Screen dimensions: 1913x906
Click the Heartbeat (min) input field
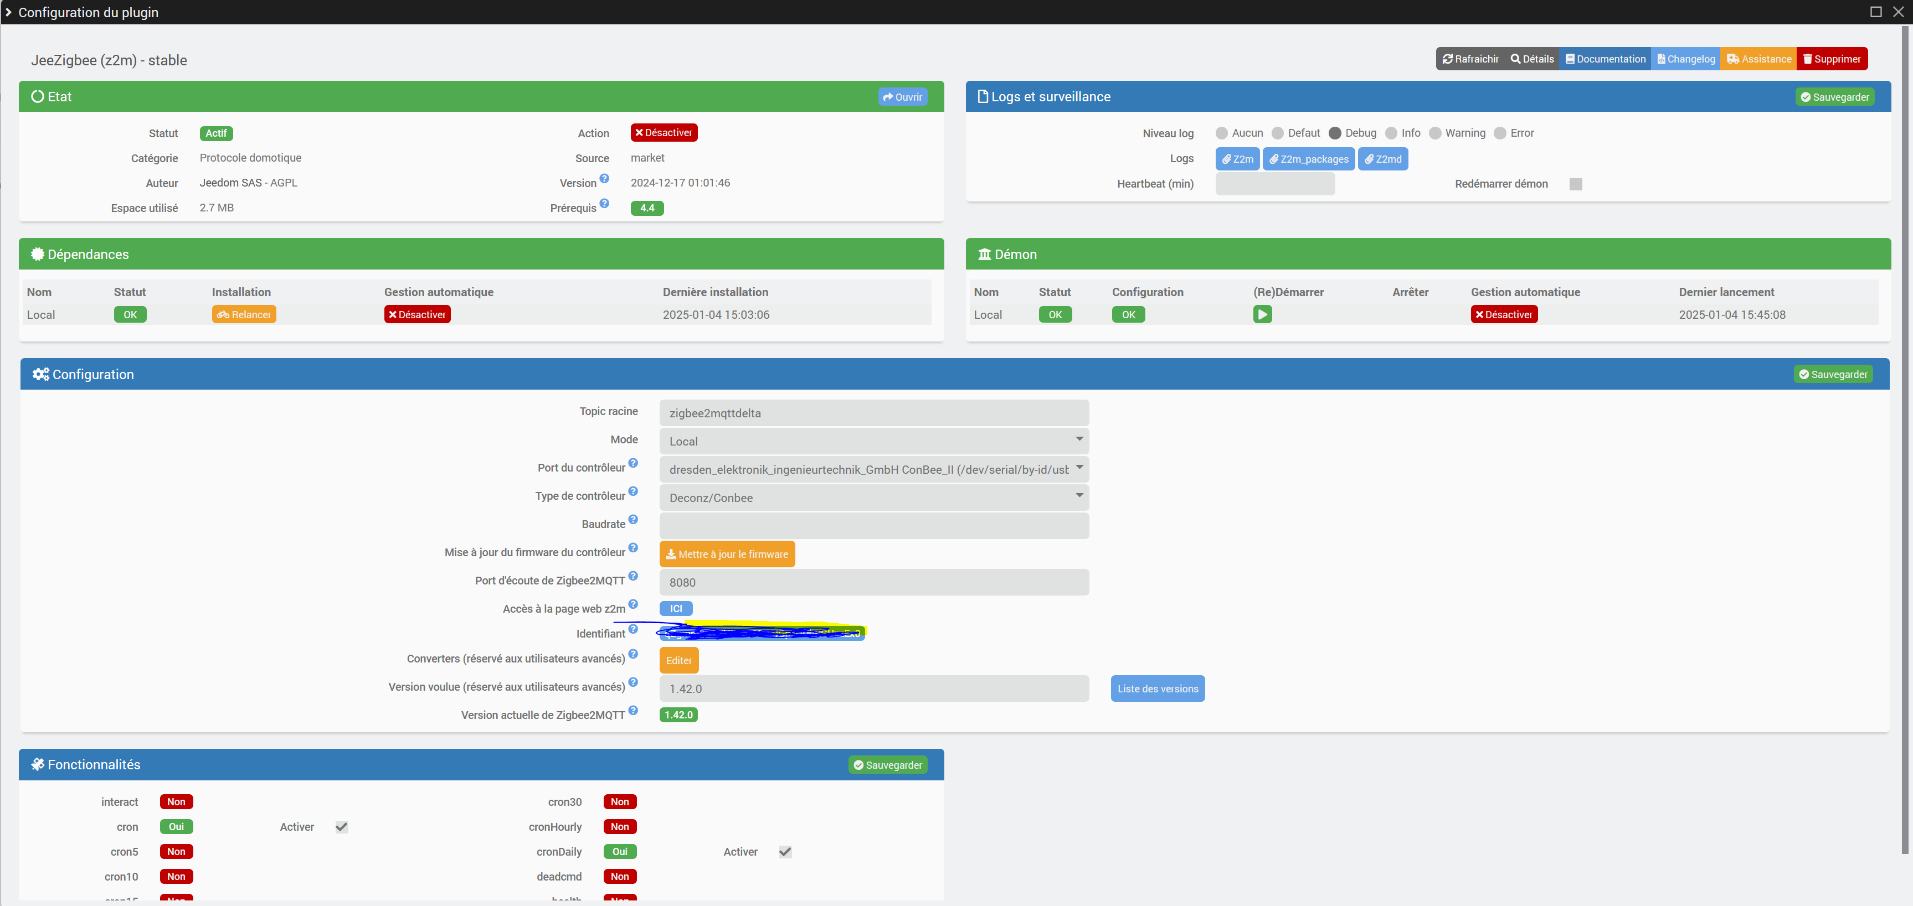pos(1275,184)
